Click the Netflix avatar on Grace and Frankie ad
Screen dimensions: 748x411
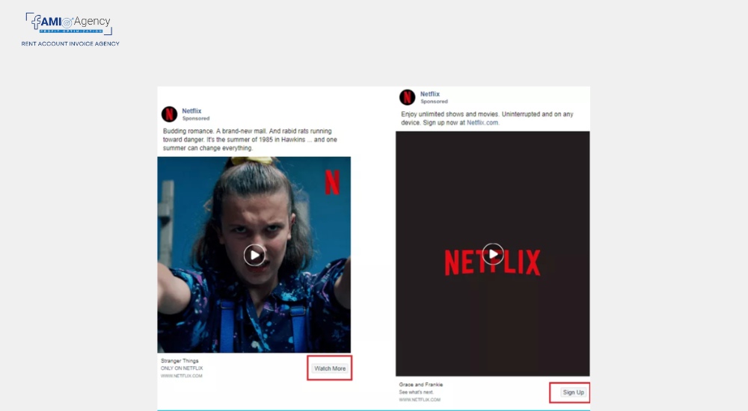point(408,97)
